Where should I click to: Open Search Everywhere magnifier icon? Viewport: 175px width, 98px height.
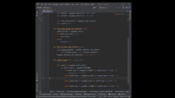(x=123, y=8)
